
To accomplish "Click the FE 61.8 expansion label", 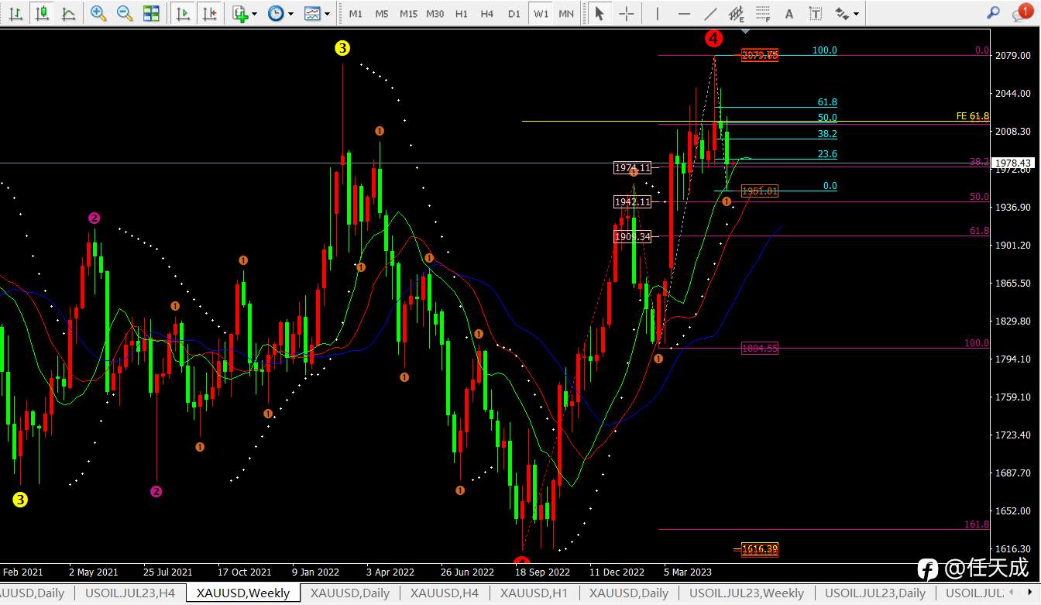I will coord(973,116).
